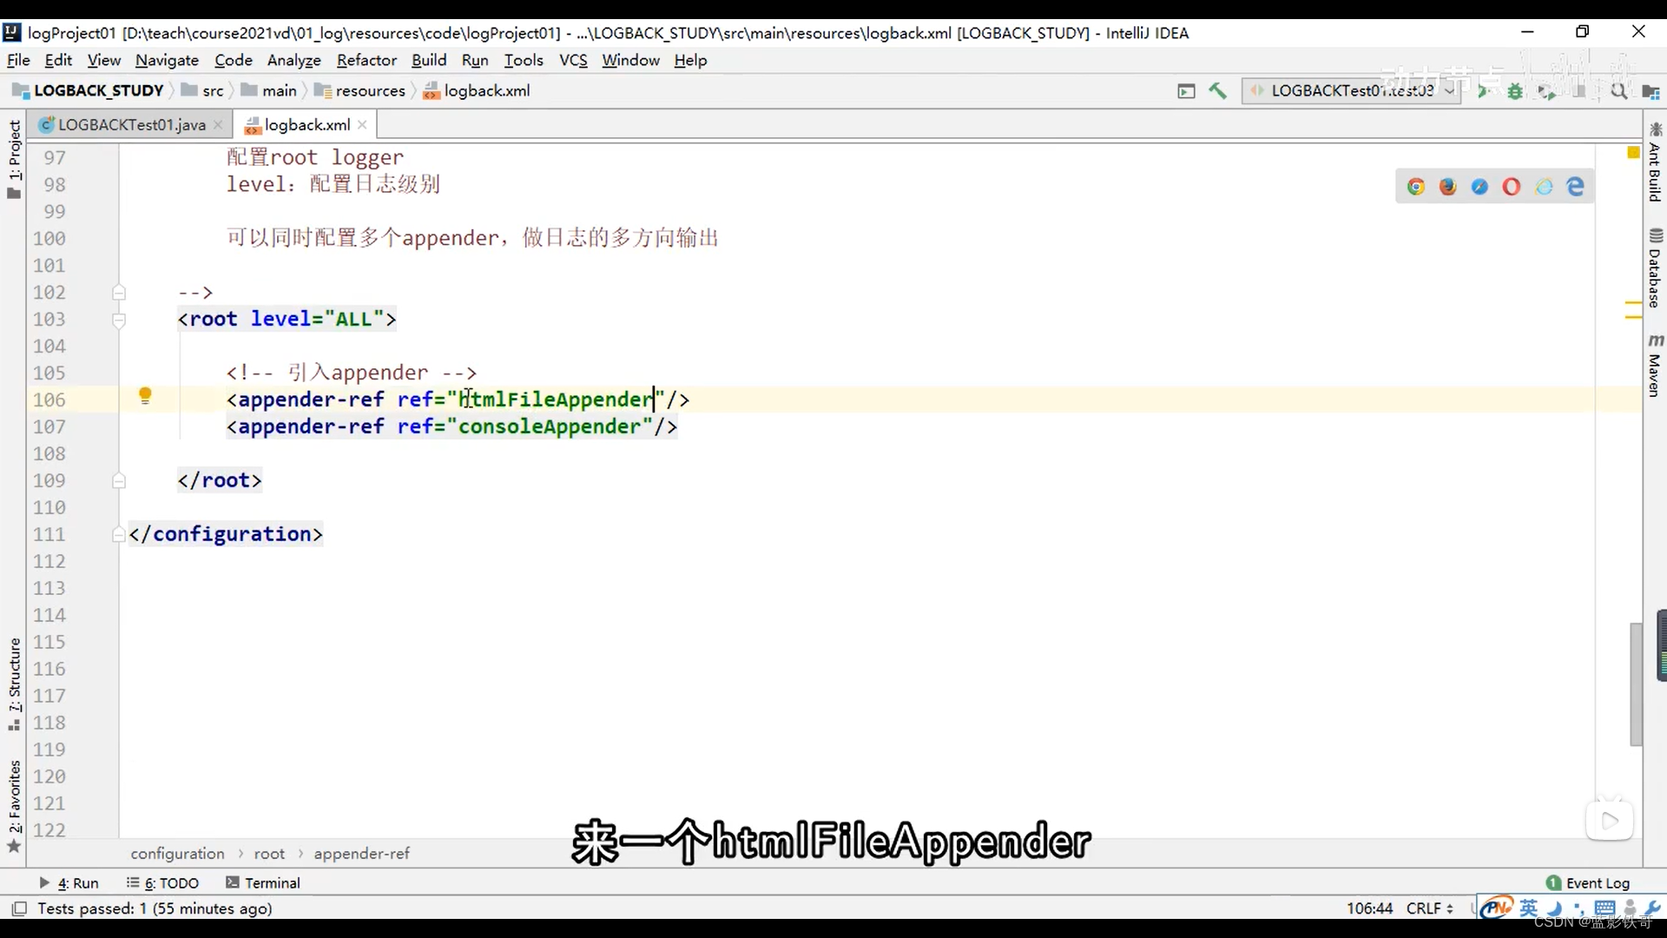The width and height of the screenshot is (1667, 938).
Task: Run with coverage icon in toolbar
Action: pyautogui.click(x=1546, y=91)
